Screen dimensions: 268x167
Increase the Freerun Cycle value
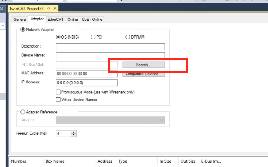pos(73,132)
